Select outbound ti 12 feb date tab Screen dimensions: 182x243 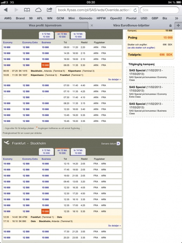click(46, 35)
